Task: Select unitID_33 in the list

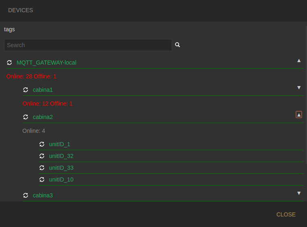Action: (x=61, y=168)
